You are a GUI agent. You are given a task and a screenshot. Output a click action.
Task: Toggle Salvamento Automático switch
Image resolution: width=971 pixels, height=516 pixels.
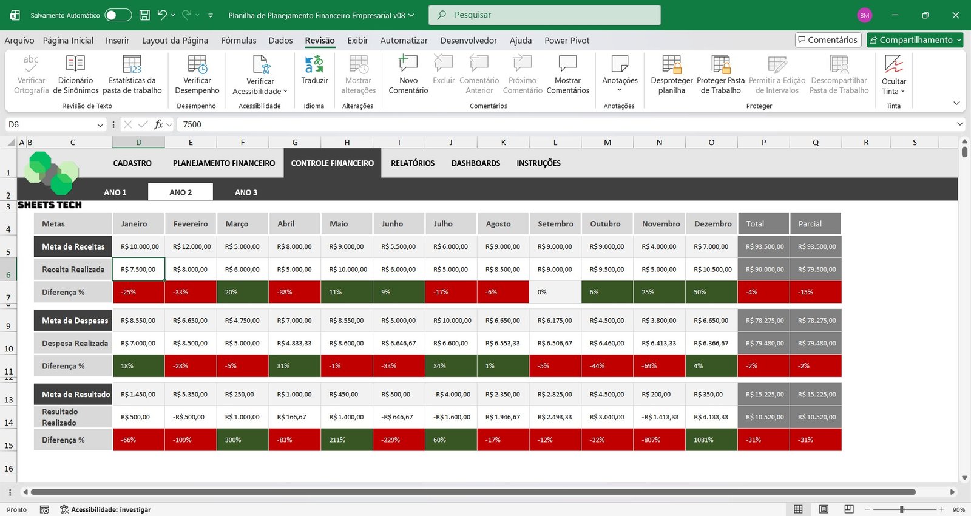pos(118,15)
